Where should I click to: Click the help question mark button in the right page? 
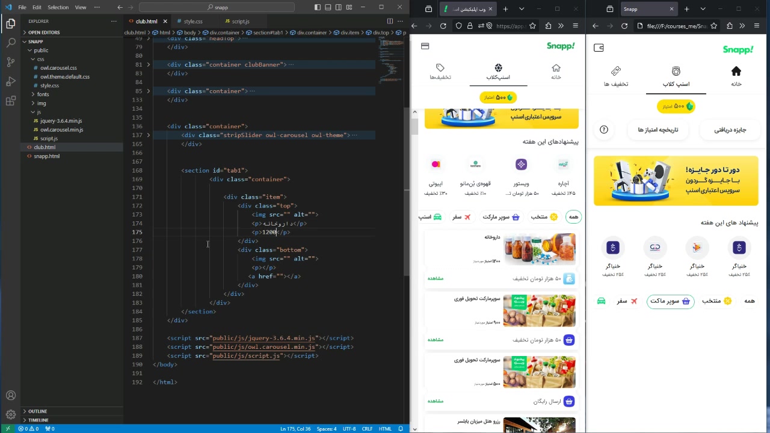pyautogui.click(x=604, y=129)
